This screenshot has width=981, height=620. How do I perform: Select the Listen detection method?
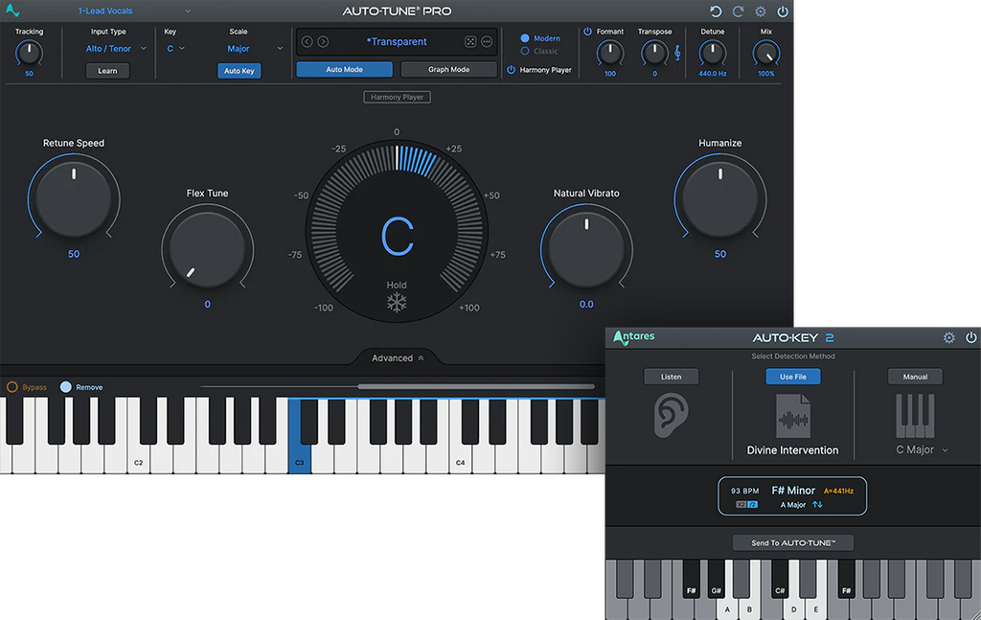tap(672, 377)
